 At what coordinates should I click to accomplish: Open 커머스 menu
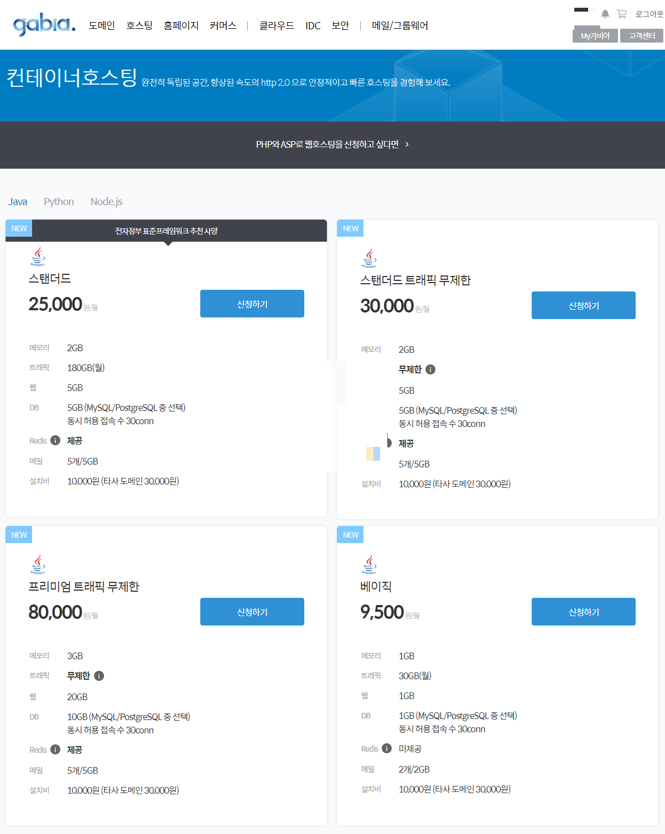click(x=223, y=25)
